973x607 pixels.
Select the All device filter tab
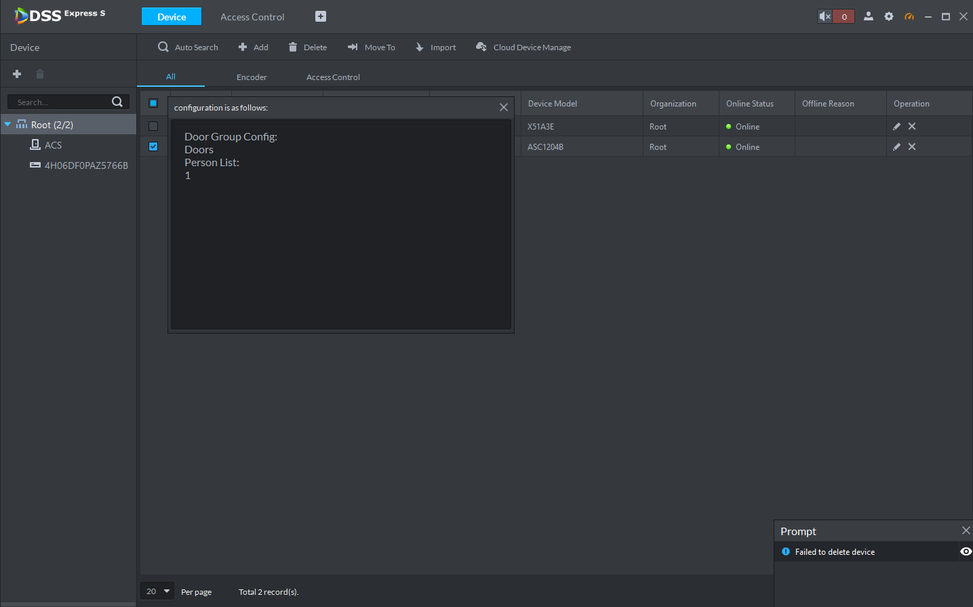pos(171,77)
